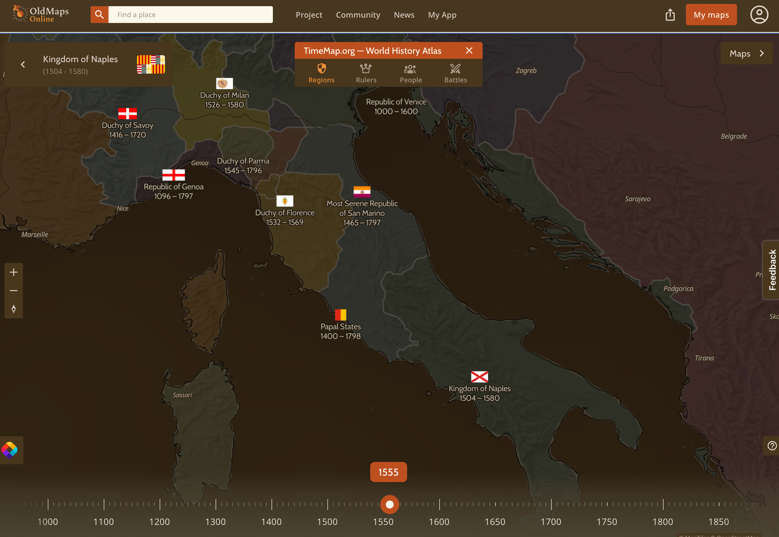Click the OldMaps Online logo
The image size is (779, 537).
tap(41, 14)
